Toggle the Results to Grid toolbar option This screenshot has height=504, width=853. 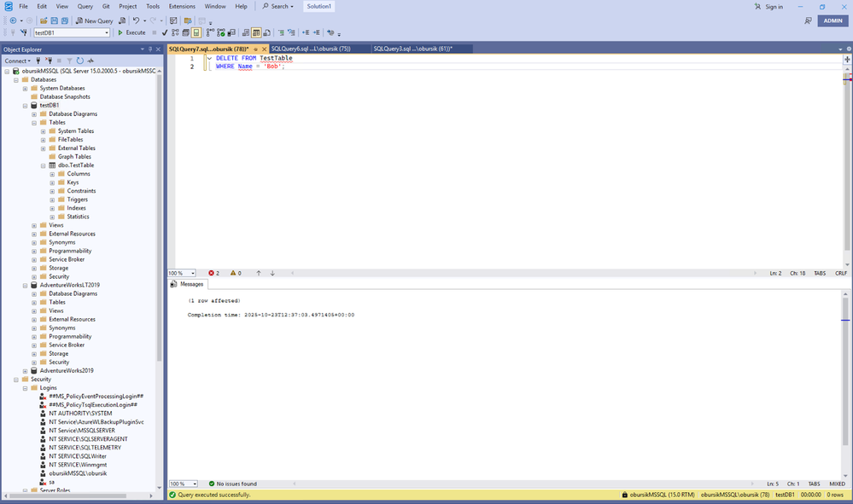[x=256, y=32]
